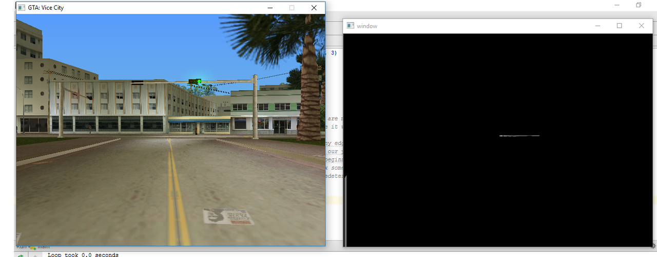This screenshot has height=257, width=657.
Task: Click the green traffic light in the game view
Action: 199,81
